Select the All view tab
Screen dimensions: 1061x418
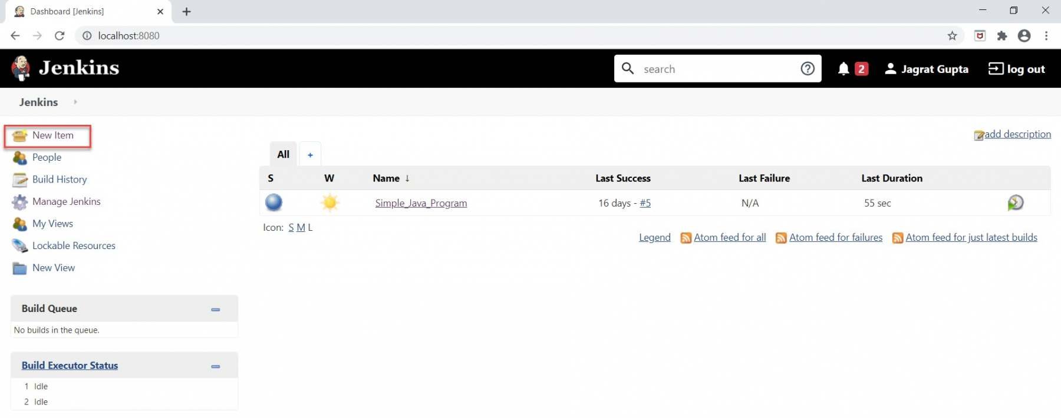(x=284, y=154)
